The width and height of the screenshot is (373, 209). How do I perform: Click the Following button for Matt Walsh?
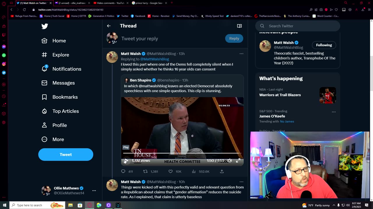tap(324, 45)
